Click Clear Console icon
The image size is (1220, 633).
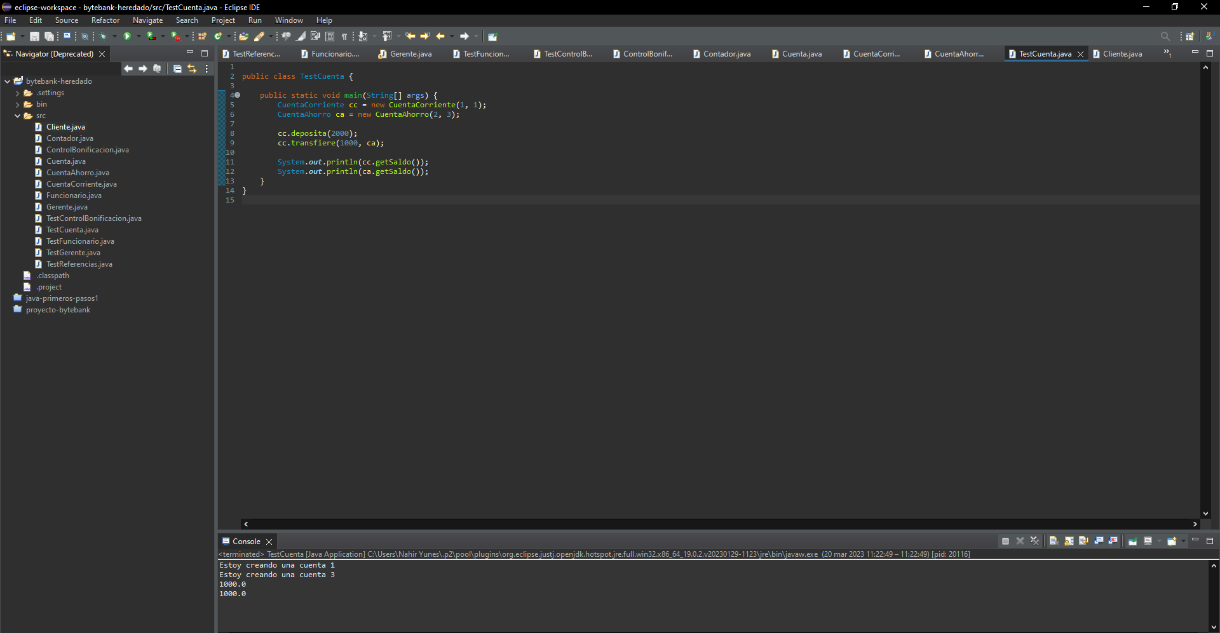pos(1053,541)
